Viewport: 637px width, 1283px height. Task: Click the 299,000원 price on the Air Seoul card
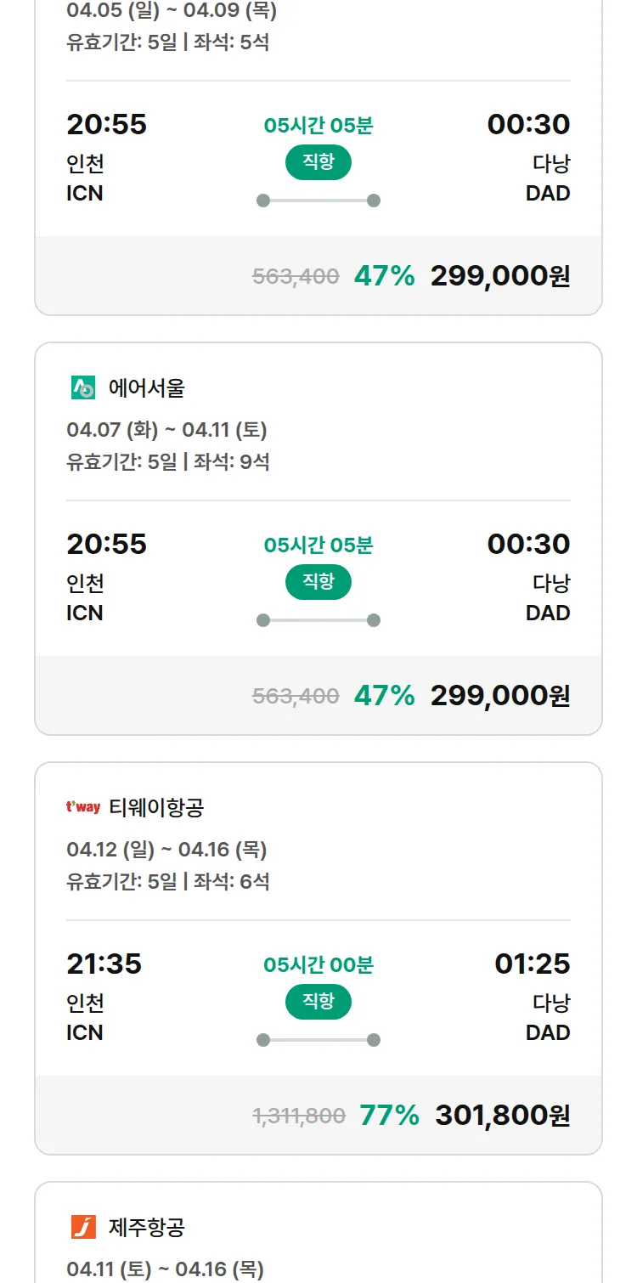click(x=500, y=695)
